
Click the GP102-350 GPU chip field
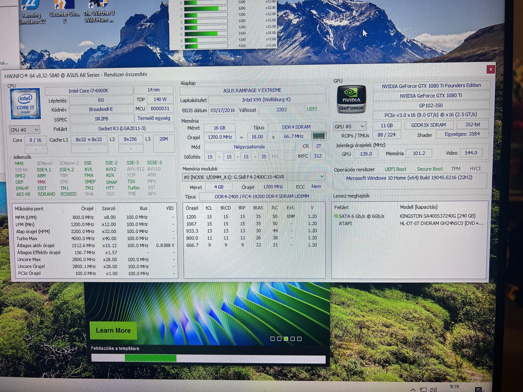[431, 105]
